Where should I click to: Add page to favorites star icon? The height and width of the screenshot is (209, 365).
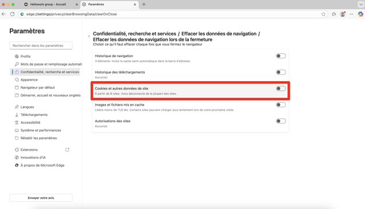(x=323, y=14)
